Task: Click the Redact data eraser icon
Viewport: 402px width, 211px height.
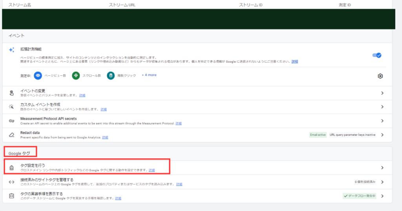Action: [11, 135]
